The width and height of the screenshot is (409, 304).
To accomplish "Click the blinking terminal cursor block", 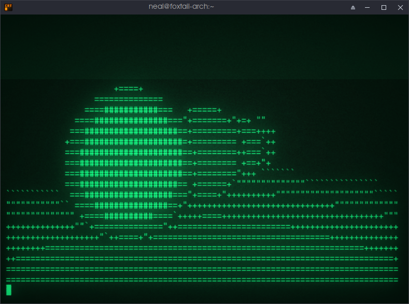I will pyautogui.click(x=9, y=290).
